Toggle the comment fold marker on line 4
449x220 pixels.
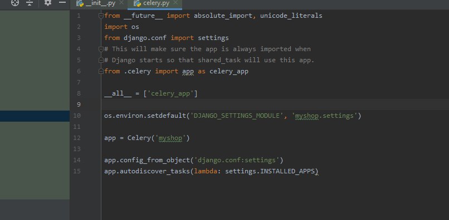(101, 49)
